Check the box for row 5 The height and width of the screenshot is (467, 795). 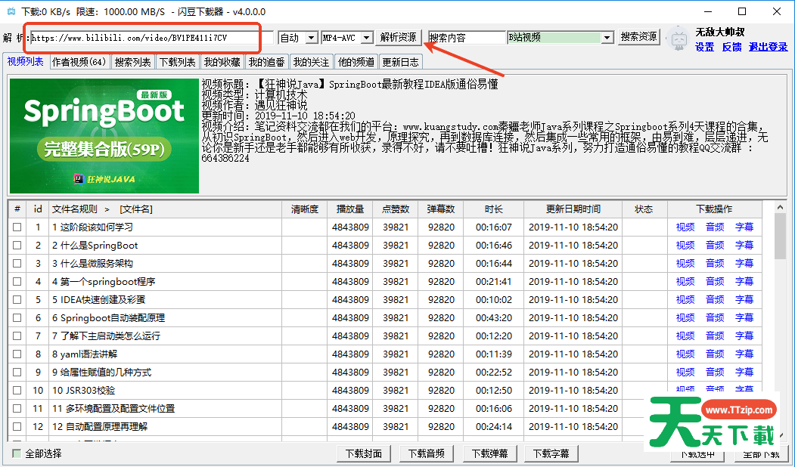click(17, 299)
